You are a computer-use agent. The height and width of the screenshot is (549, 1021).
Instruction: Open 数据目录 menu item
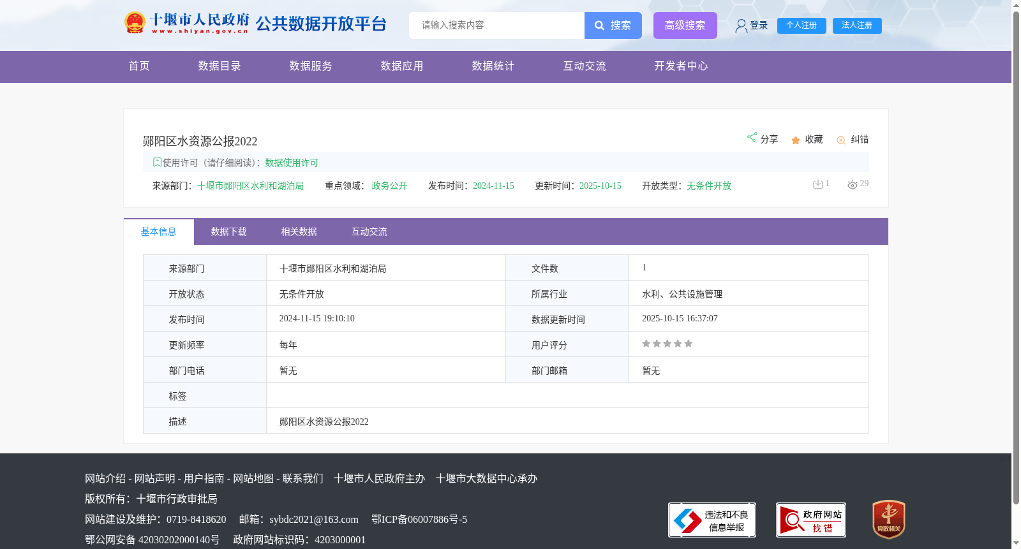[220, 66]
